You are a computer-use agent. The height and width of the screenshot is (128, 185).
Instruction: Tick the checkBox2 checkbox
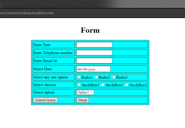(103, 85)
